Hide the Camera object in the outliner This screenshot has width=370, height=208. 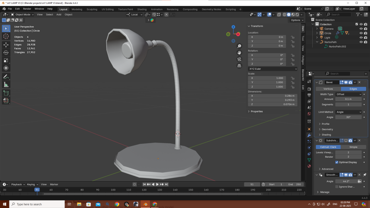(361, 29)
